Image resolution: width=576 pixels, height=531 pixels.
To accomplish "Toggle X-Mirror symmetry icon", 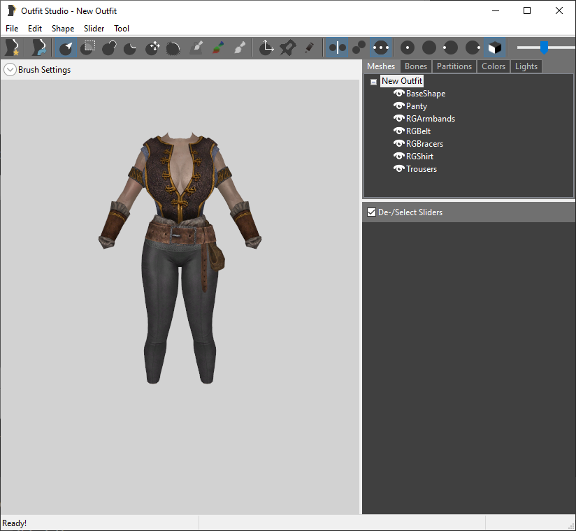I will [x=337, y=48].
